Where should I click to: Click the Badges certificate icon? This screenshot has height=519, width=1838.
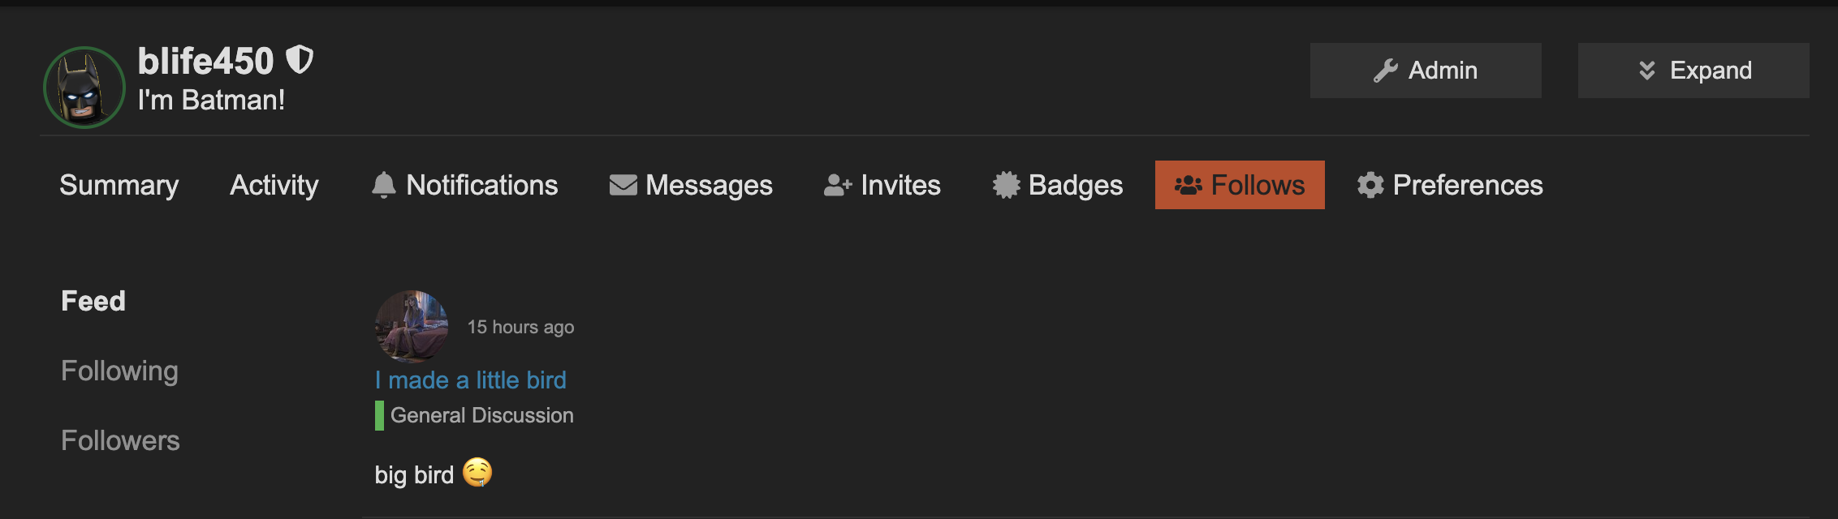pyautogui.click(x=1006, y=185)
